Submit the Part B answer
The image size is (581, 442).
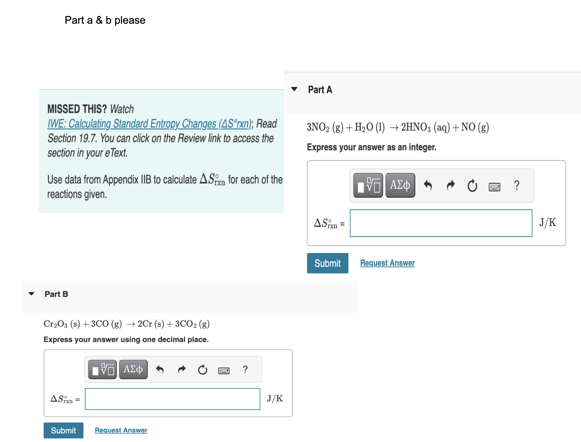[63, 430]
